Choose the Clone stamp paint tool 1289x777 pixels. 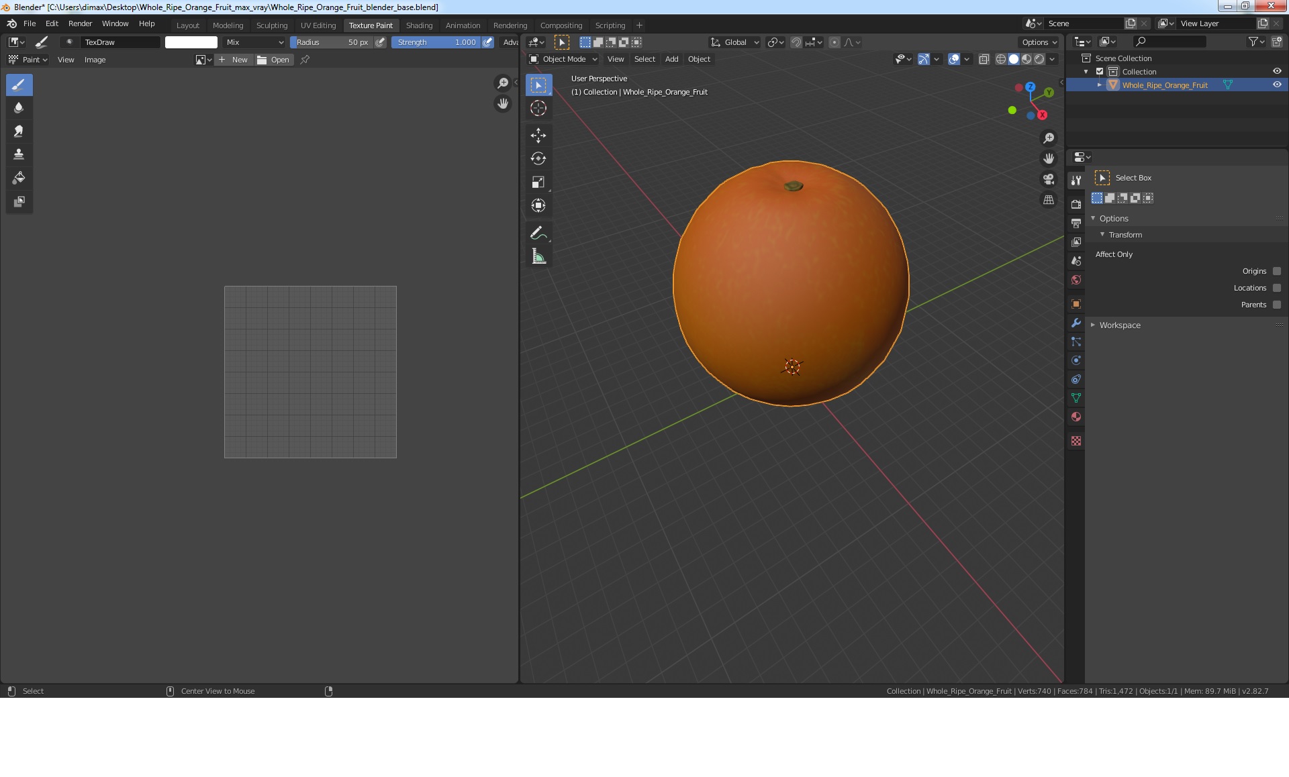point(19,154)
